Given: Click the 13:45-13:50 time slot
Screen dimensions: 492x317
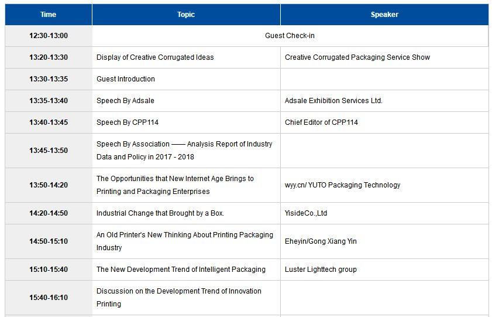Looking at the screenshot, I should [49, 151].
